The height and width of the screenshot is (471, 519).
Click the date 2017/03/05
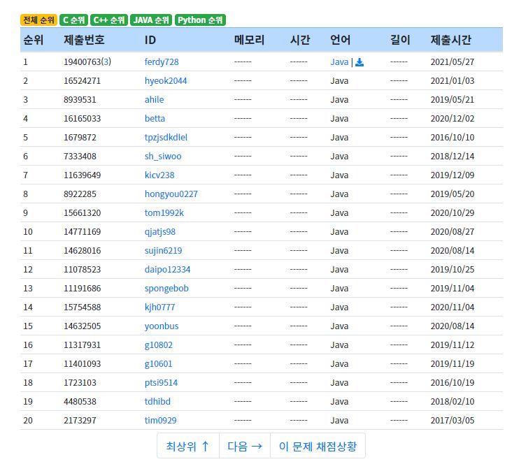[x=452, y=420]
